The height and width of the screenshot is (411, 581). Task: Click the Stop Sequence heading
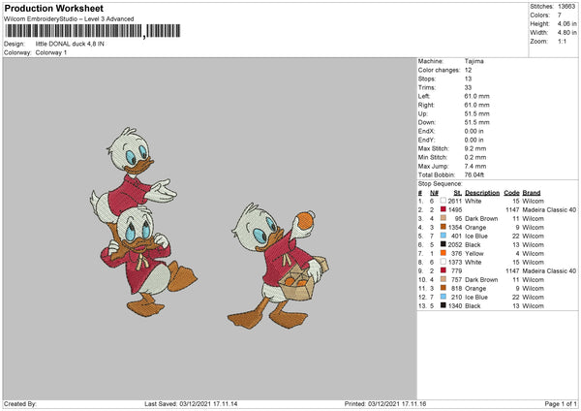[441, 183]
